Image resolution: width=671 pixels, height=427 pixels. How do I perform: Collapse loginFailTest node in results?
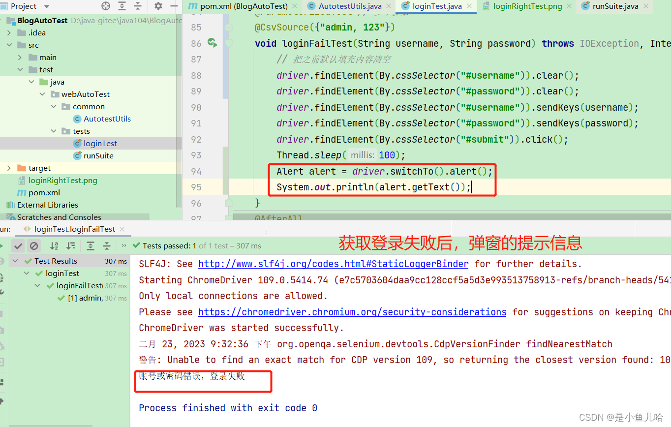pos(38,286)
